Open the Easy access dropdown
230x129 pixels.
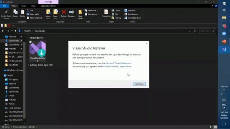coord(92,14)
